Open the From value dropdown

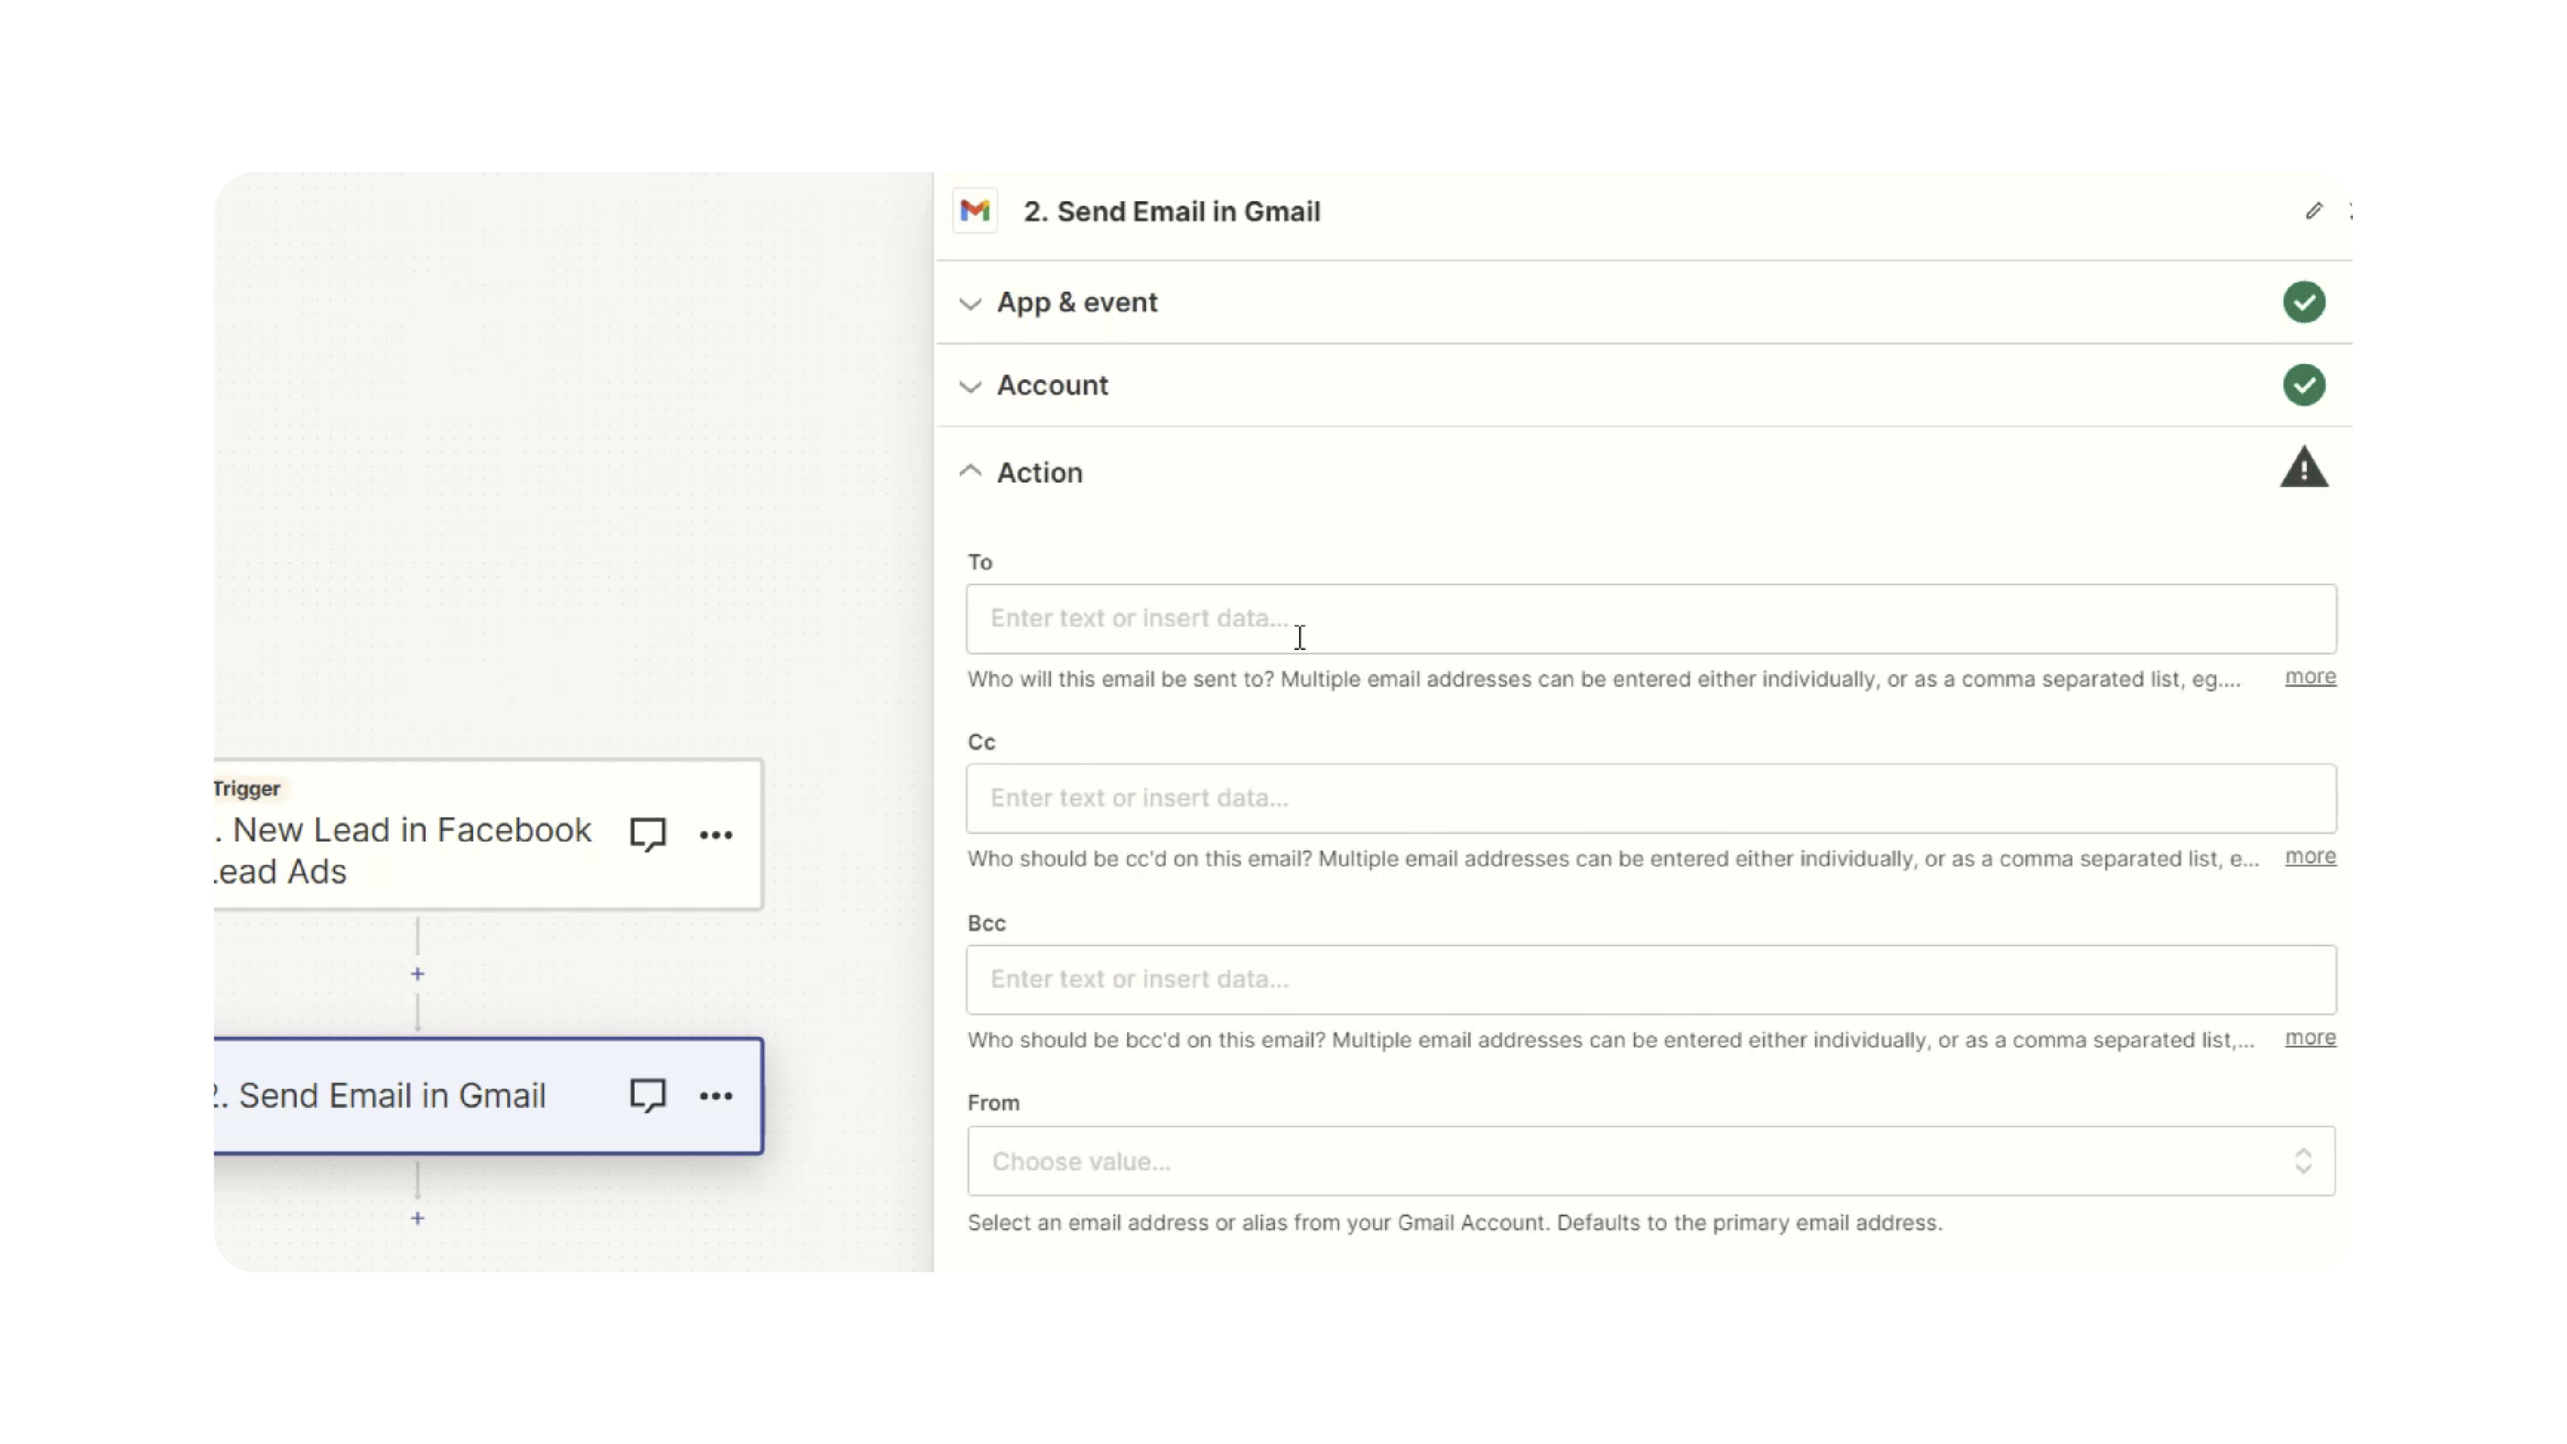(x=1650, y=1161)
